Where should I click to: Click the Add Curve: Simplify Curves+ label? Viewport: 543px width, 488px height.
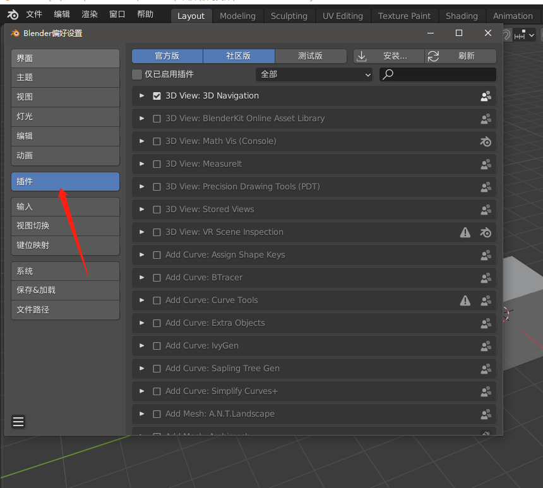click(221, 391)
